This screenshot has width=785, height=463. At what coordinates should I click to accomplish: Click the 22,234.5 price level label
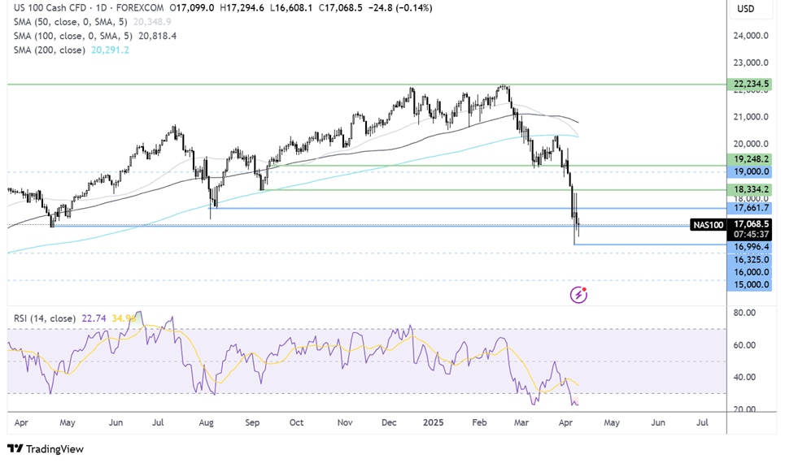click(x=749, y=84)
